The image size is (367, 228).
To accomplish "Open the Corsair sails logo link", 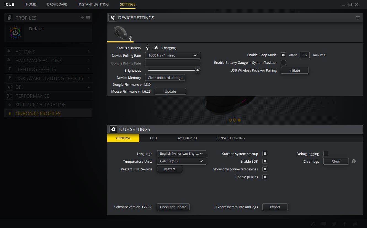I will point(355,224).
